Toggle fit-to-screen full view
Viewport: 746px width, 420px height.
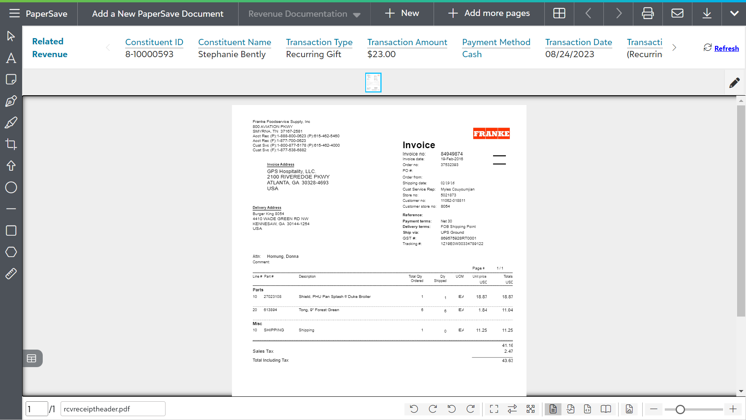(494, 409)
